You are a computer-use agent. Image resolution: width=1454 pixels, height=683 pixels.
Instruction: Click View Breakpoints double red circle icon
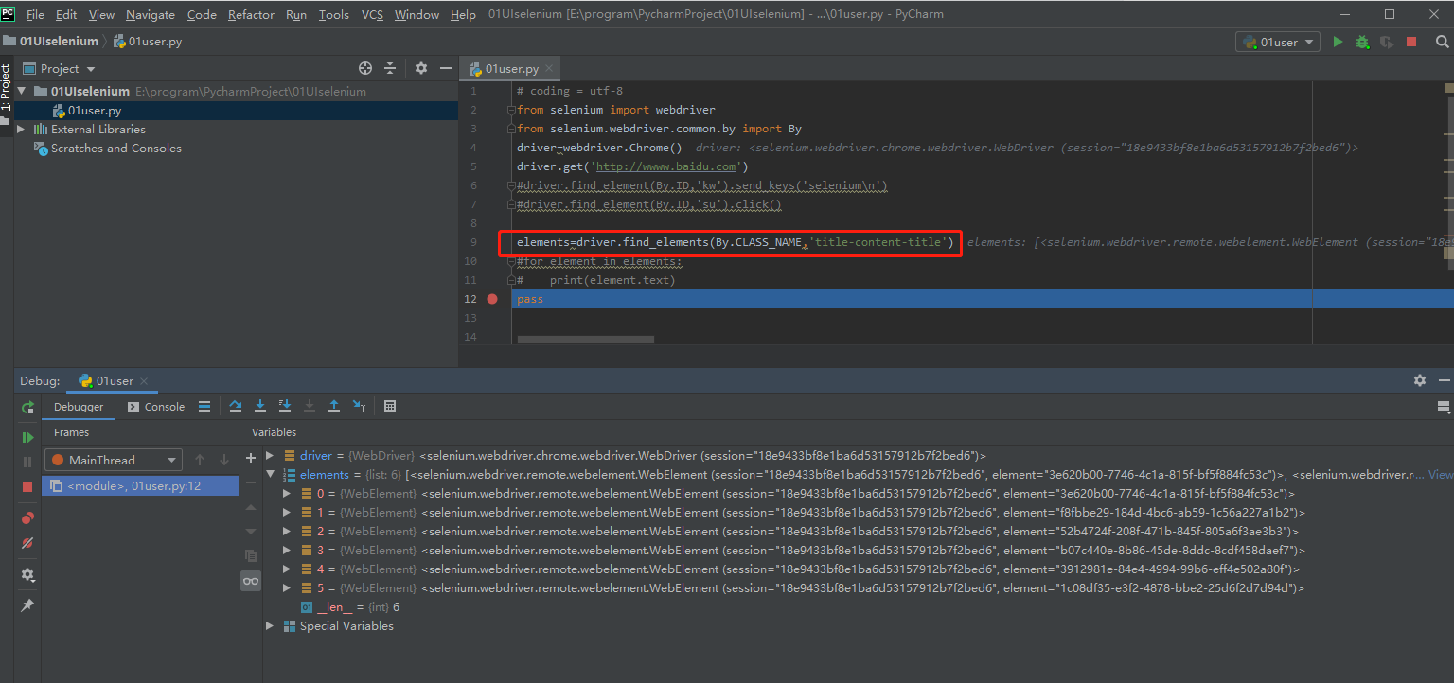pyautogui.click(x=27, y=518)
